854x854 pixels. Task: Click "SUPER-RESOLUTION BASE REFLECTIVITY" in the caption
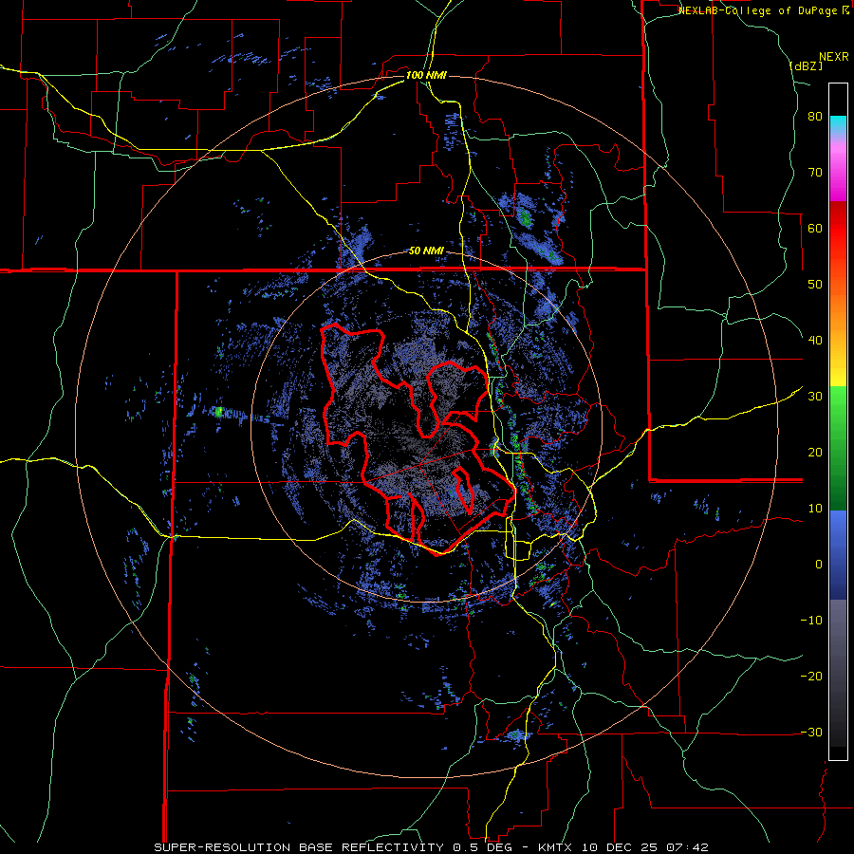coord(299,847)
